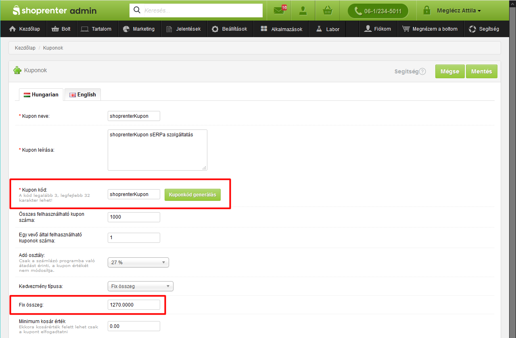This screenshot has height=338, width=516.
Task: Go to Kezdőlap in main menu
Action: [x=24, y=29]
